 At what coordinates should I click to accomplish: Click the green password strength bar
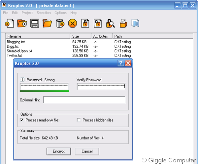[x=45, y=91]
